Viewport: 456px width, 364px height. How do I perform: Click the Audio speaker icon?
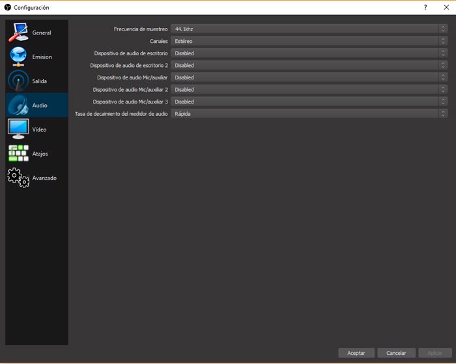click(x=18, y=105)
